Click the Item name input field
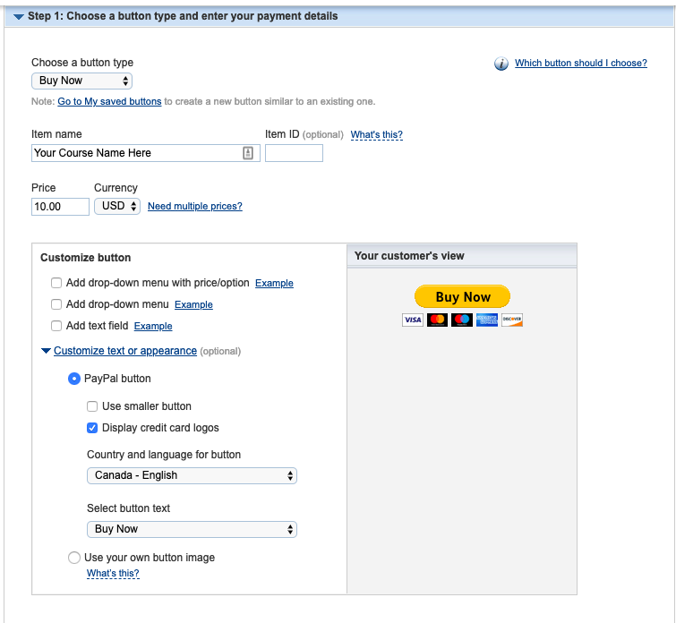The image size is (676, 623). [146, 153]
